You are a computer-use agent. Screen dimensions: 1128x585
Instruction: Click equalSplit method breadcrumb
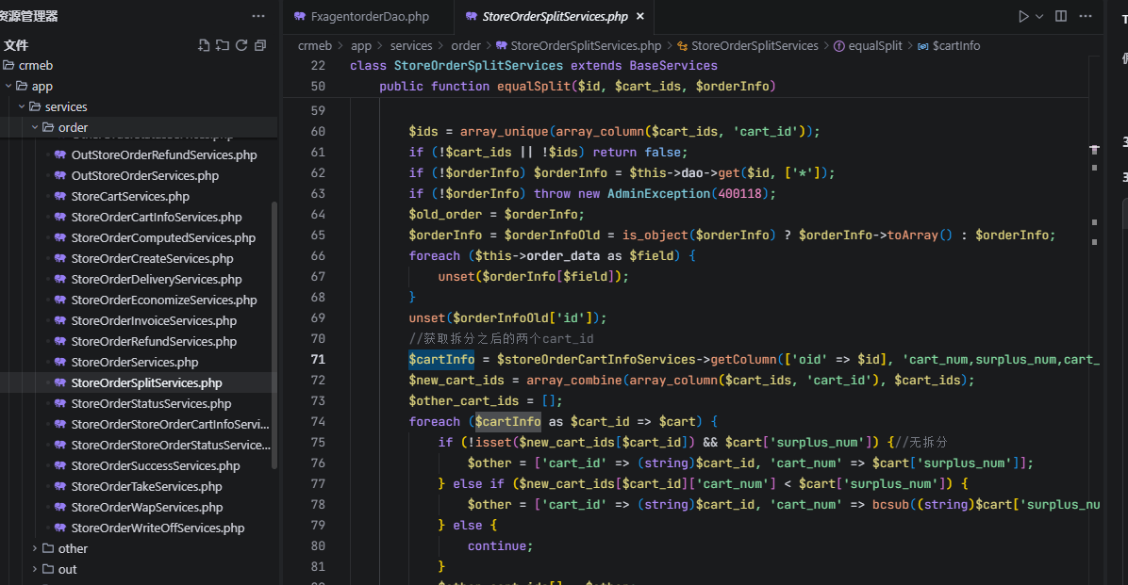[869, 46]
